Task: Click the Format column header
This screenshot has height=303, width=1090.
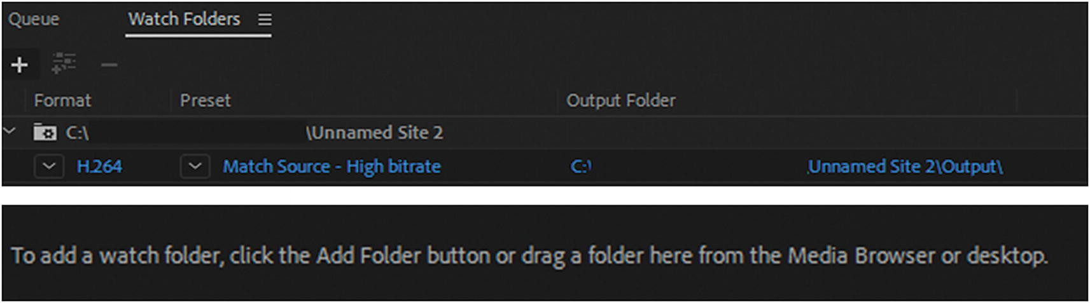Action: [62, 100]
